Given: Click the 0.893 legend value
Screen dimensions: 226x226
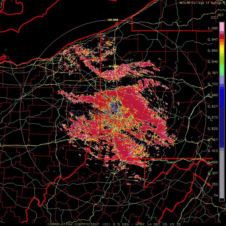Looking at the screenshot, I should [x=213, y=50].
